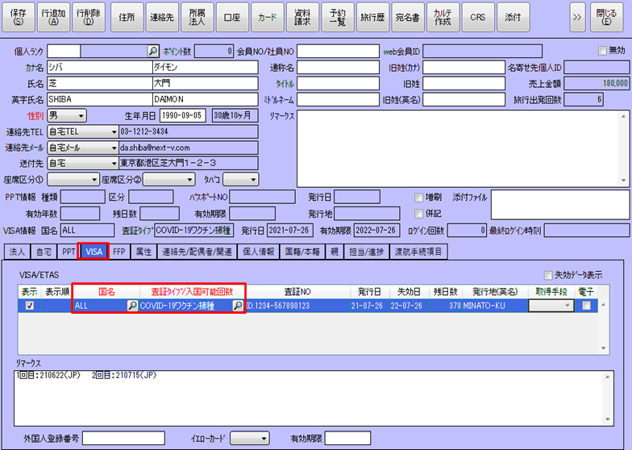
Task: Click the 査証NO cell ID.1234-567890123
Action: [297, 306]
